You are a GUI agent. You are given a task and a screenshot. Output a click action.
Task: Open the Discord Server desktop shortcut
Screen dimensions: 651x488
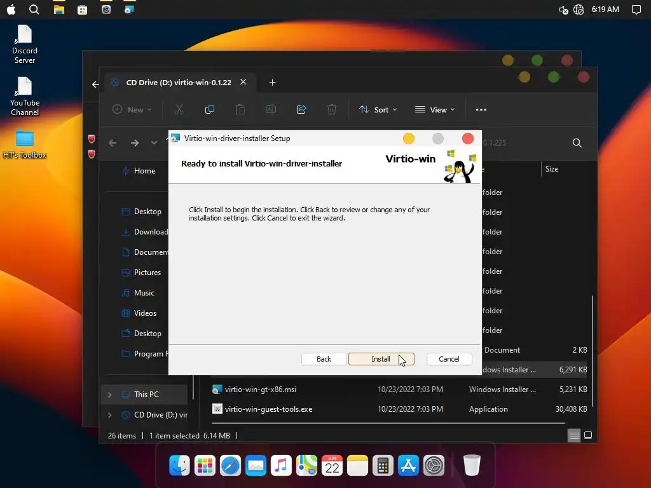coord(25,44)
